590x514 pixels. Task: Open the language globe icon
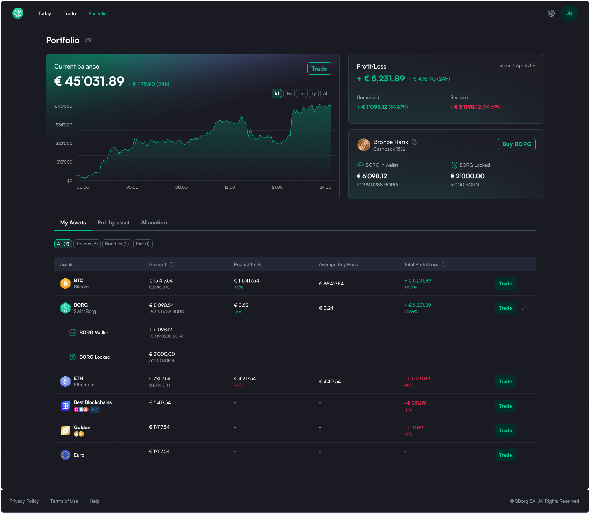tap(551, 13)
